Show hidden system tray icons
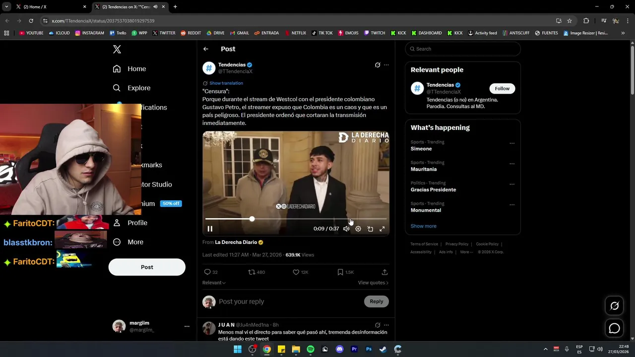635x357 pixels. tap(546, 349)
